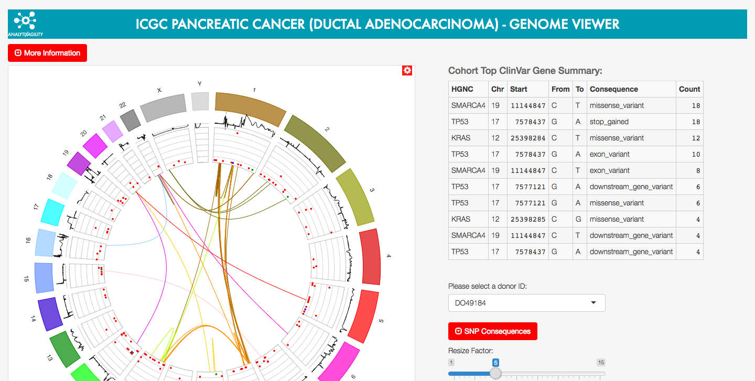The image size is (755, 381).
Task: Click the Resize Factor slider handle
Action: [x=495, y=373]
